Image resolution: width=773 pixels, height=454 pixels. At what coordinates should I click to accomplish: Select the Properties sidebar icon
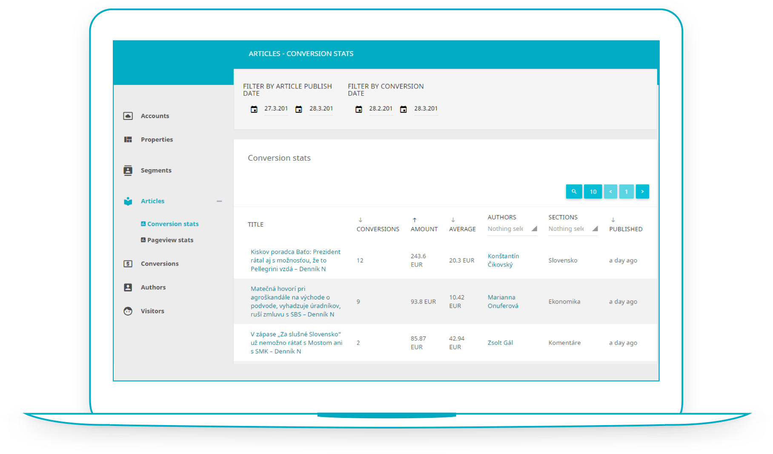tap(128, 139)
